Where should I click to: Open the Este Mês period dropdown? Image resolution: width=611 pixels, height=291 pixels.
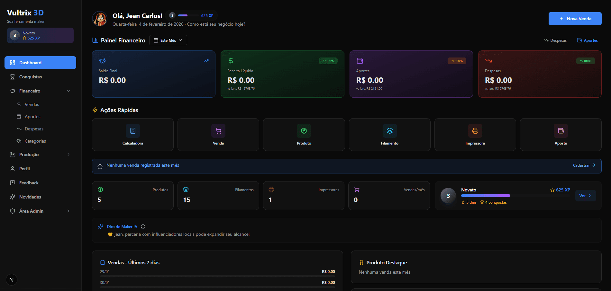168,40
